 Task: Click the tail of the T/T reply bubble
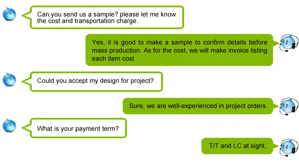coord(276,145)
